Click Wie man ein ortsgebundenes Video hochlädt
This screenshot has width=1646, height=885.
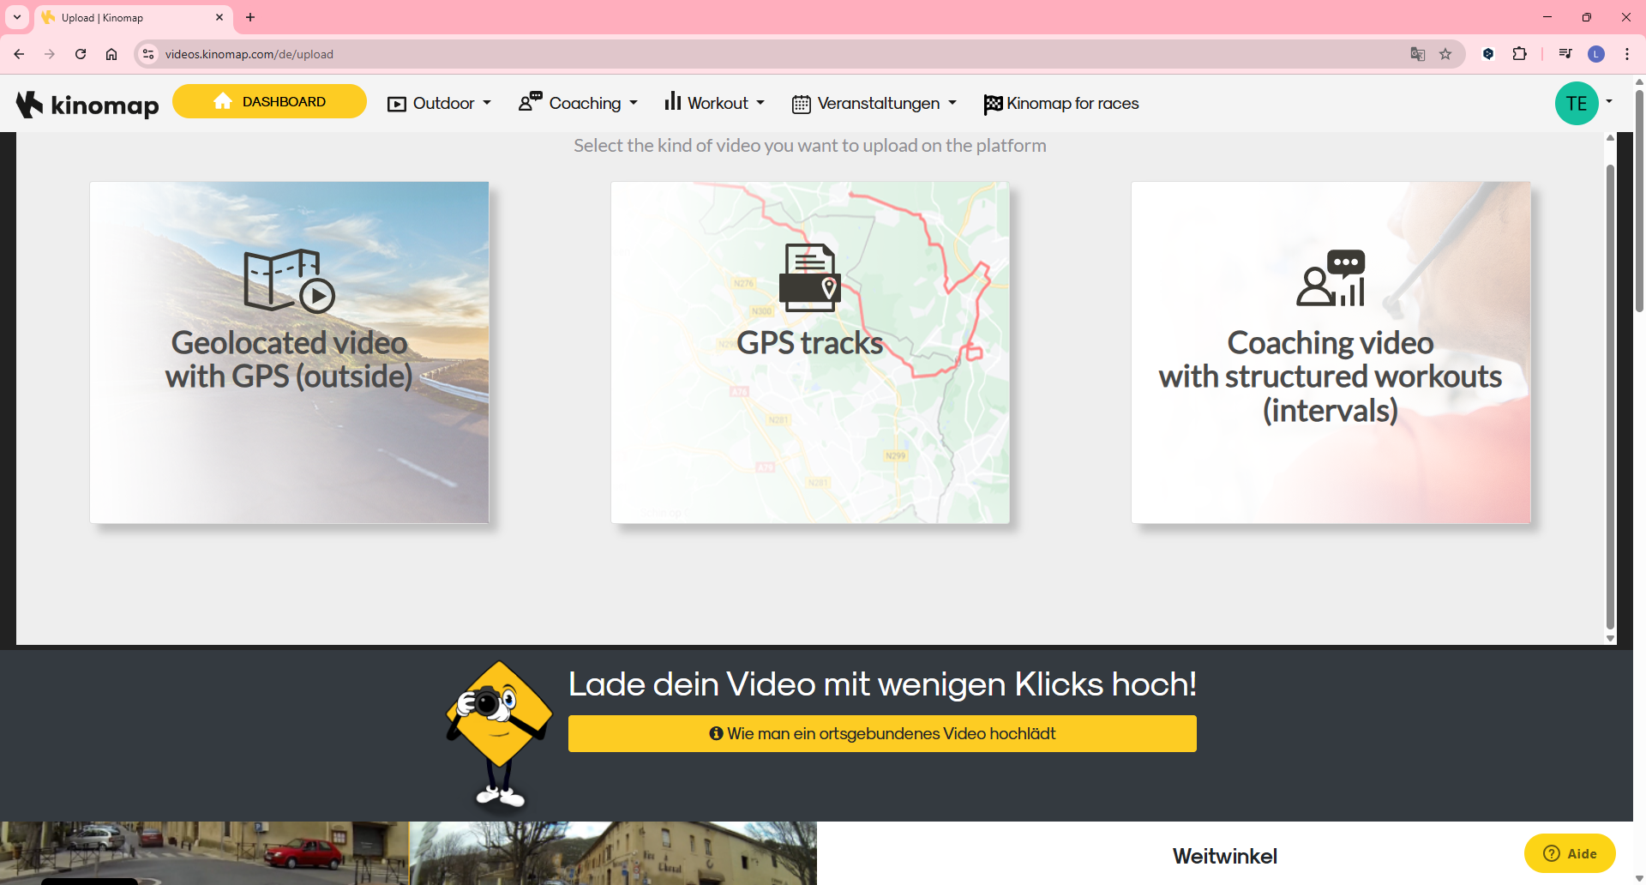tap(882, 734)
